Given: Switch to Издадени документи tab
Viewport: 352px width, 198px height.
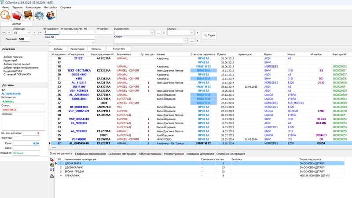Looking at the screenshot, I should tap(200, 154).
